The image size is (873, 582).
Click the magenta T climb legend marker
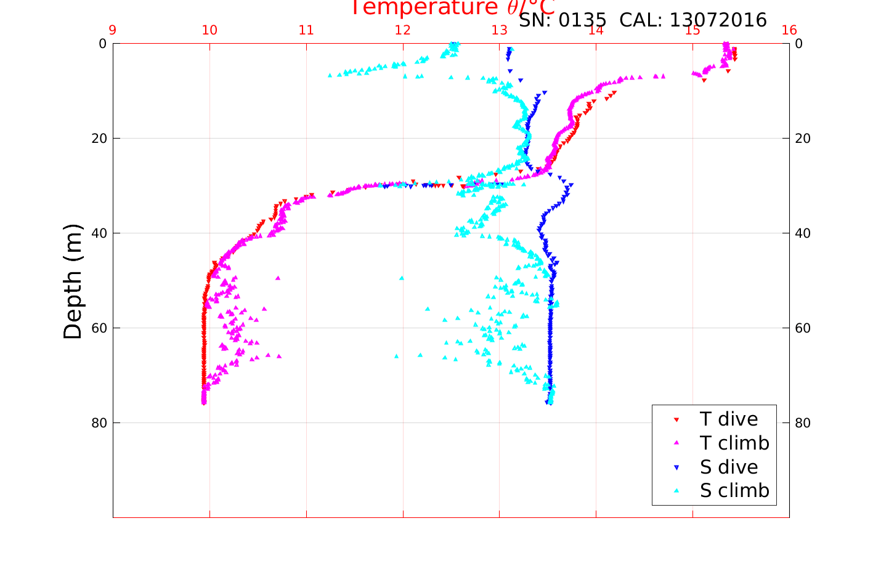click(x=676, y=443)
